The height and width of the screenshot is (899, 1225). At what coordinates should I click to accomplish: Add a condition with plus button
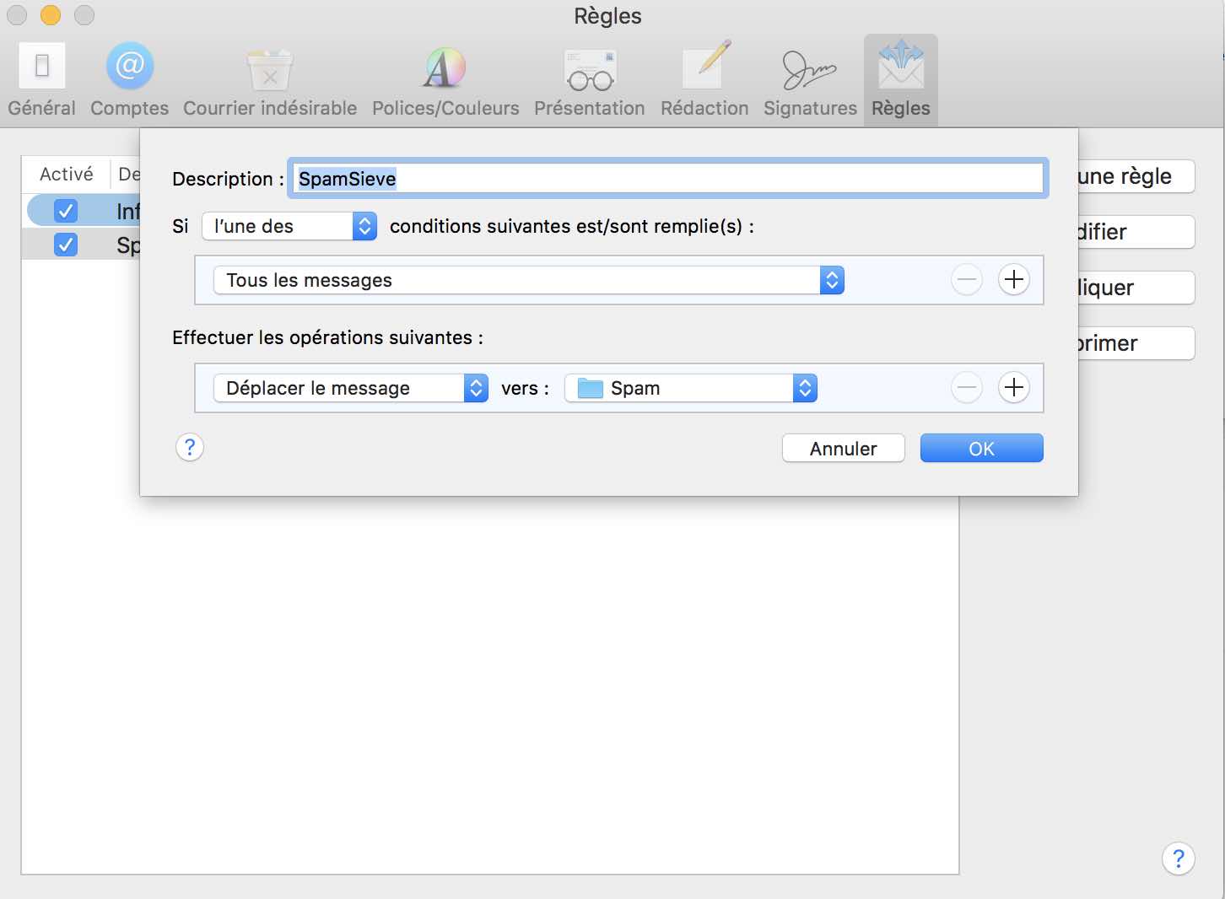1014,280
